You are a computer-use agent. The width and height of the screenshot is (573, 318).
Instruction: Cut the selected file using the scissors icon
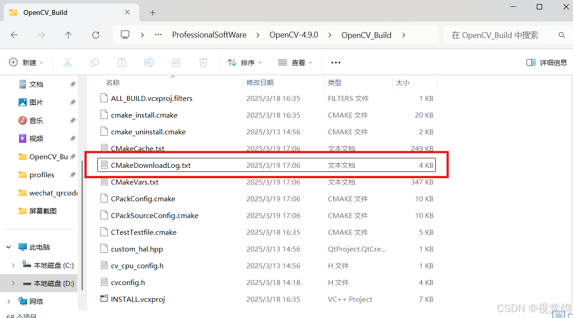(67, 62)
